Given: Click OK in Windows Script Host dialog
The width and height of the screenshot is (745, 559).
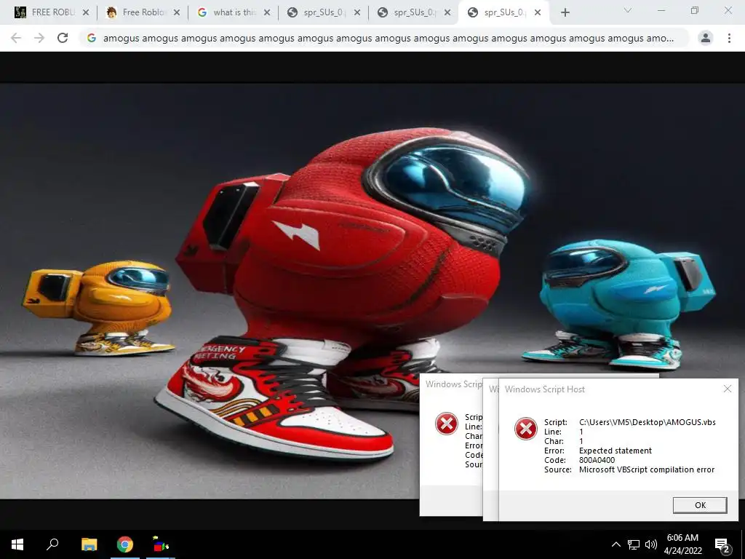Looking at the screenshot, I should coord(700,505).
